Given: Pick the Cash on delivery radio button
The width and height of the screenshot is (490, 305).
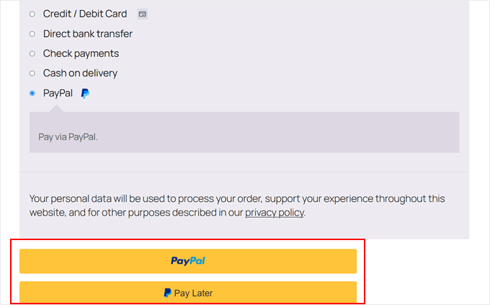Looking at the screenshot, I should 32,73.
